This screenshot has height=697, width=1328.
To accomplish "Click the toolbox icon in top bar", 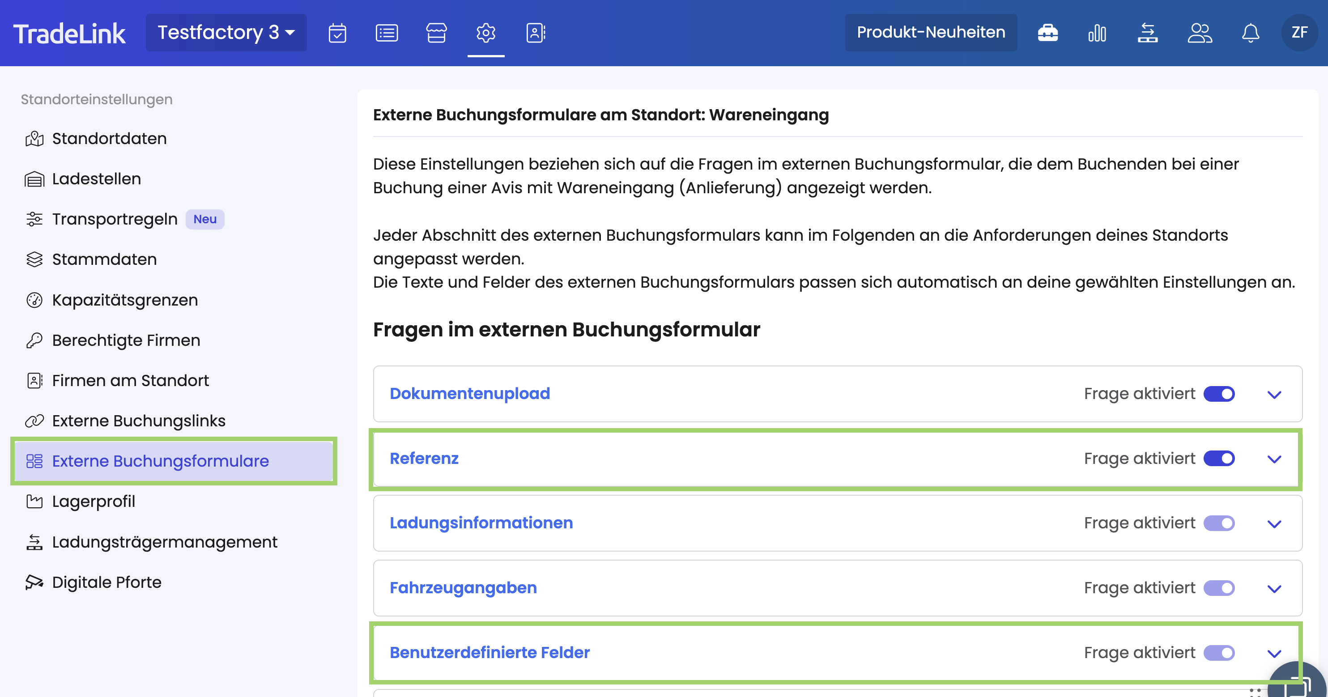I will [x=1047, y=33].
